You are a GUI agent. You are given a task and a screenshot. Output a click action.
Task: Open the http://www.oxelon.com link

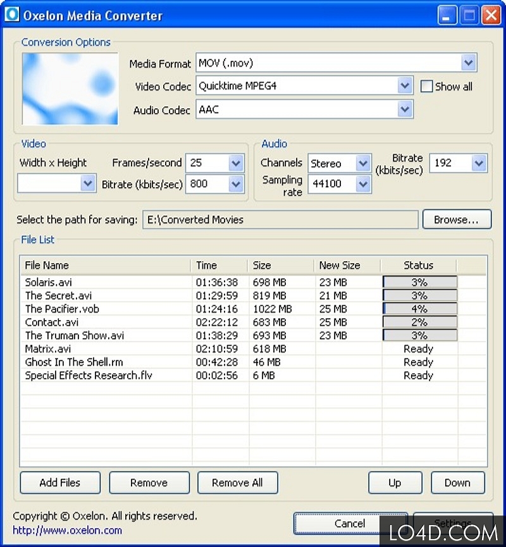point(67,531)
